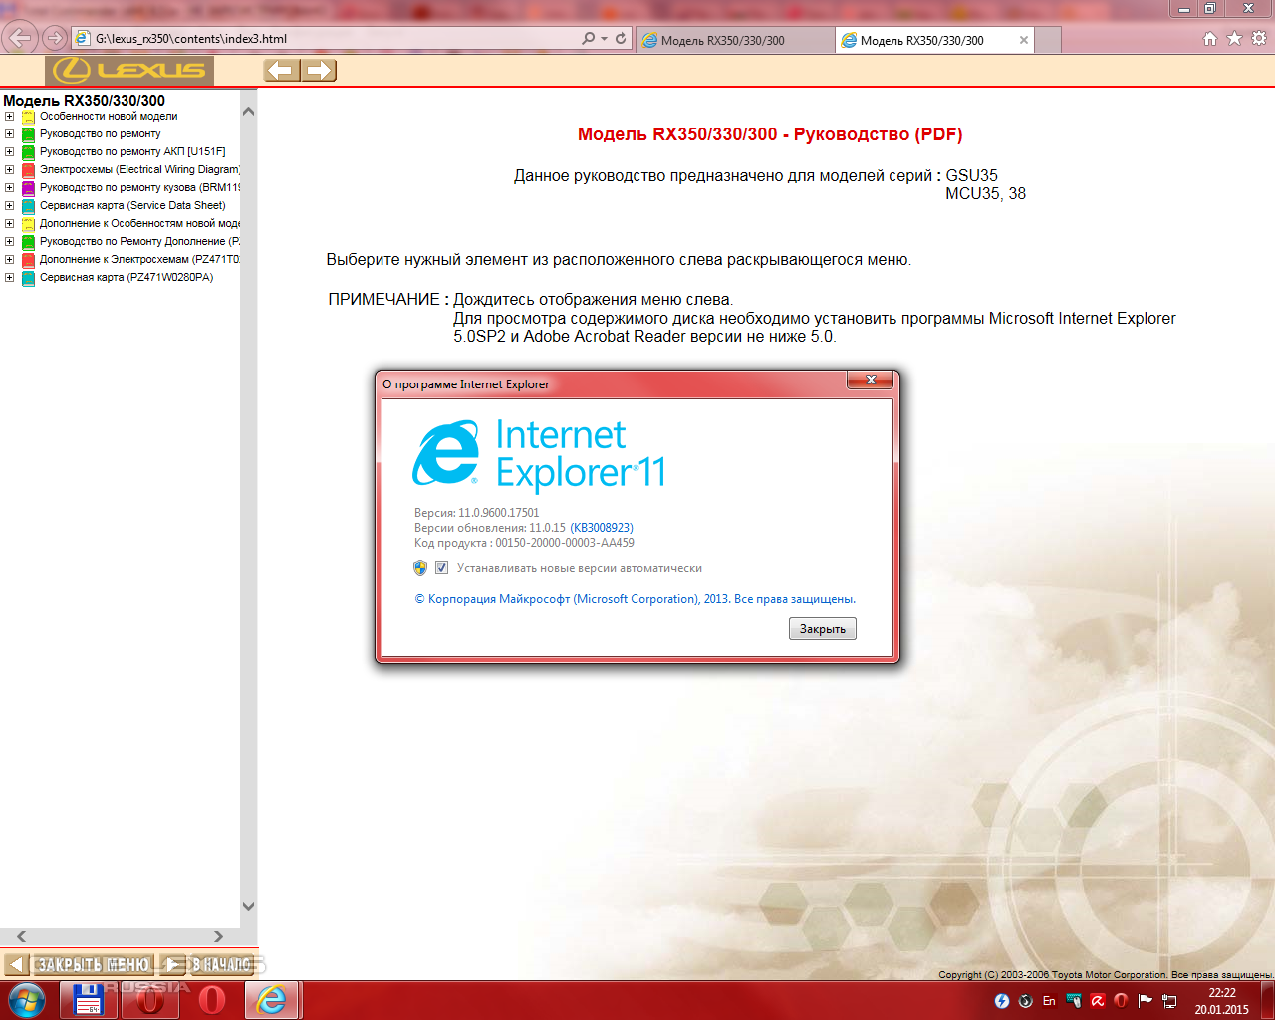Click green book icon of Руководство по ремонту
1275x1020 pixels.
point(29,134)
